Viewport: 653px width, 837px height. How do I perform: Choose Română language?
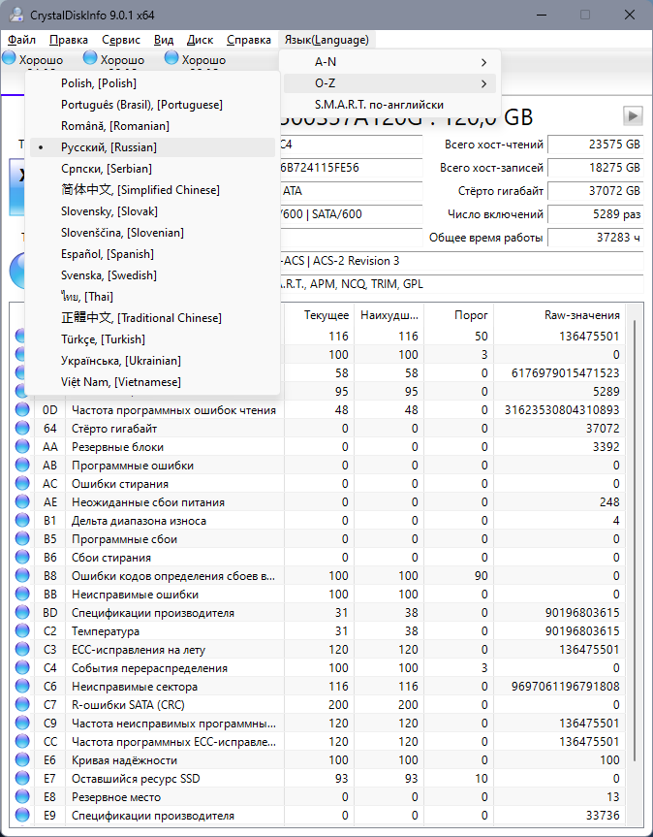click(x=152, y=126)
